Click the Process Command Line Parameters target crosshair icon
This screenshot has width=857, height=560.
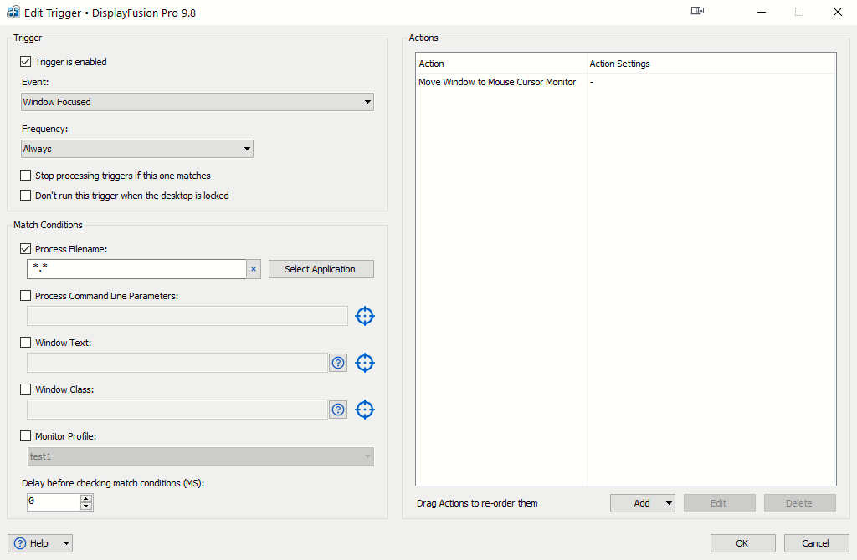[364, 316]
